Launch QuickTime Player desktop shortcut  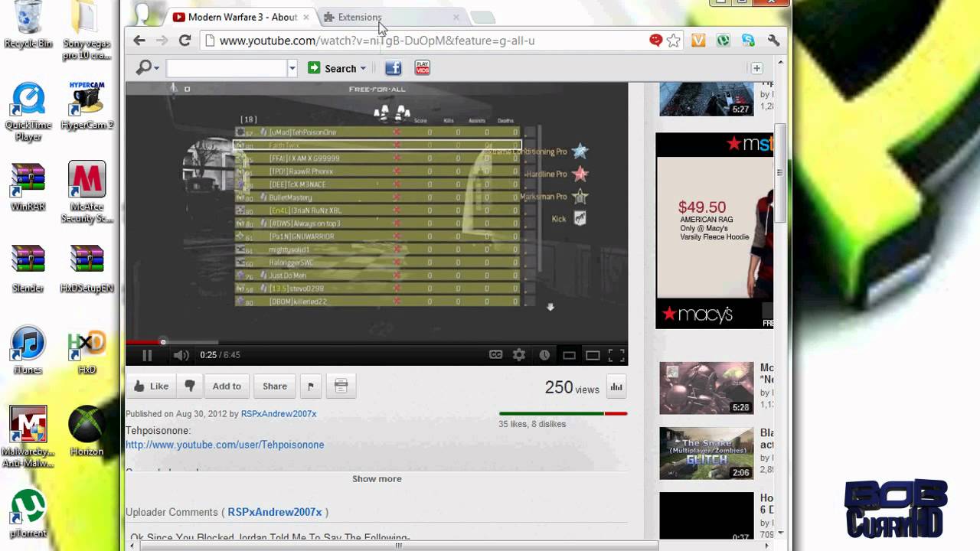click(28, 112)
